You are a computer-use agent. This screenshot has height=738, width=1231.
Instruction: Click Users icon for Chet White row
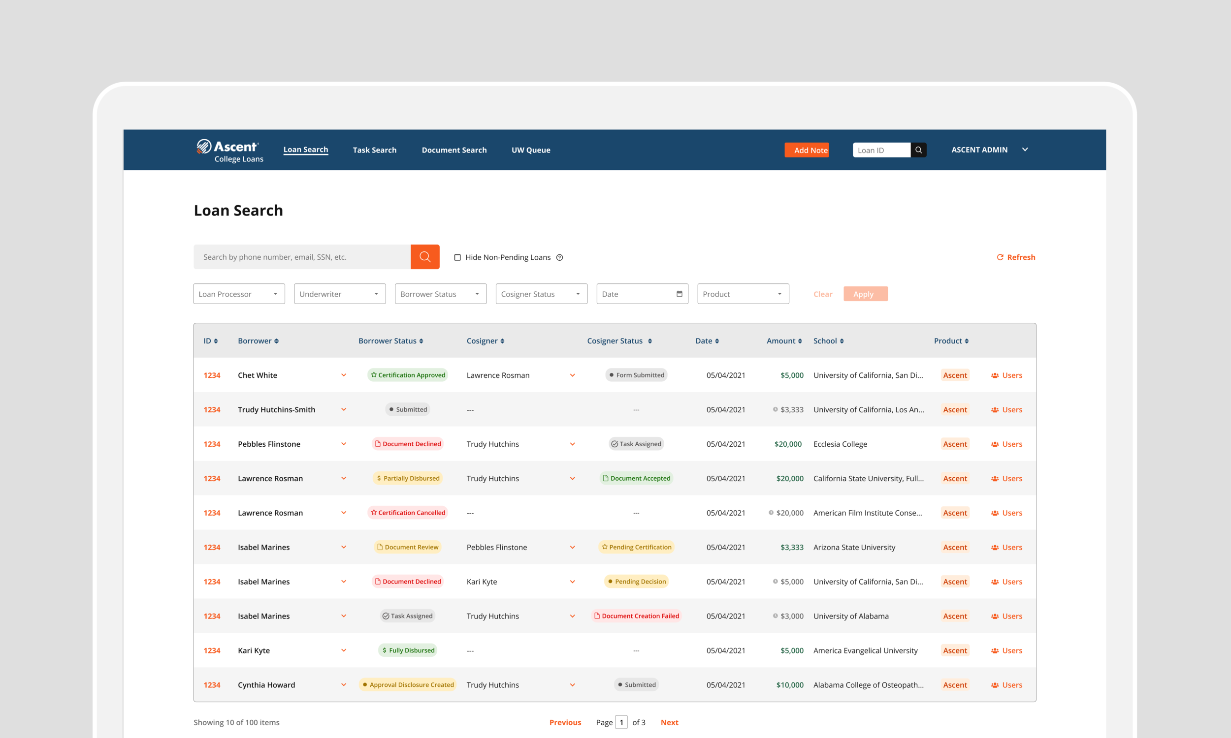click(x=995, y=375)
